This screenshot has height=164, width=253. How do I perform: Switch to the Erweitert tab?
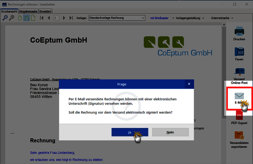coord(45,11)
